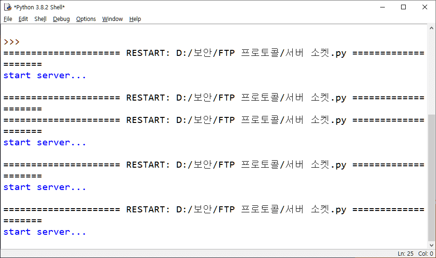Minimize the Python Shell window
Screen dimensions: 436x258
click(x=382, y=7)
